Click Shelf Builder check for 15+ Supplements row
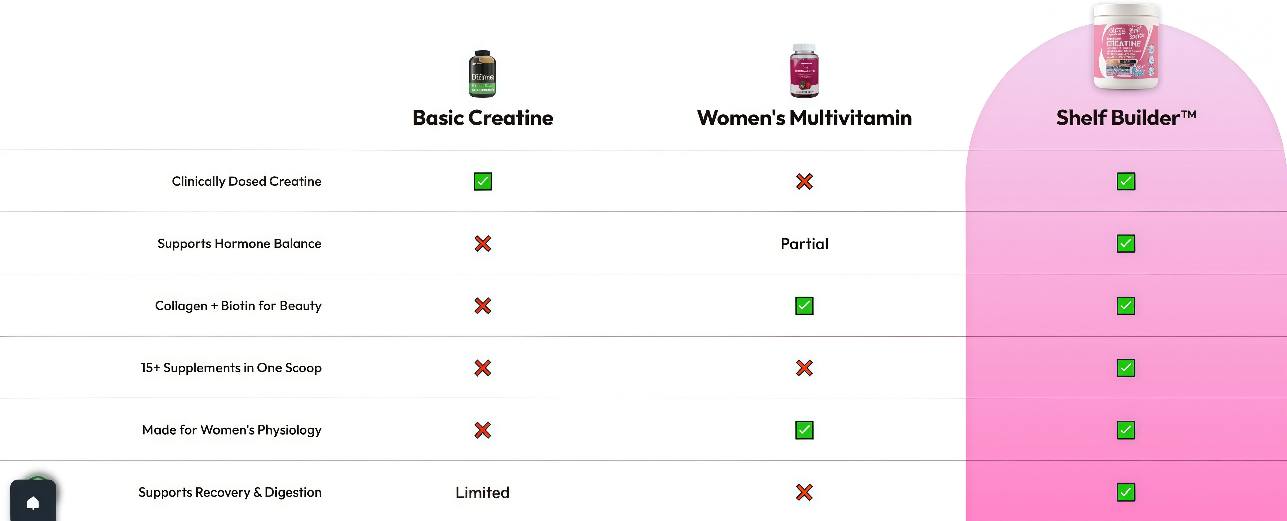The image size is (1287, 521). point(1126,368)
